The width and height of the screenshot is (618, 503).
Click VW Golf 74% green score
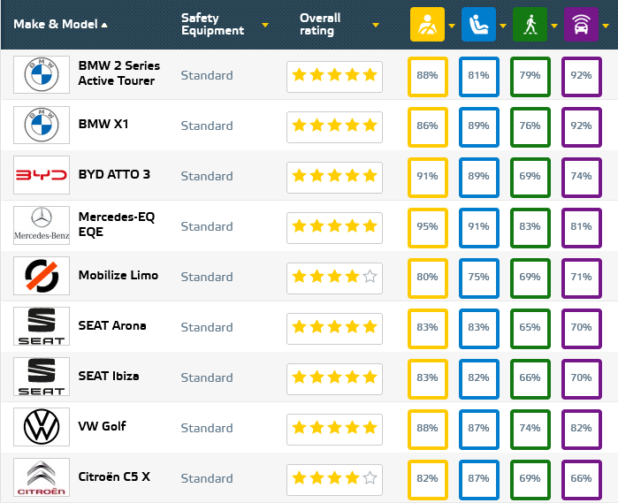[x=530, y=430]
